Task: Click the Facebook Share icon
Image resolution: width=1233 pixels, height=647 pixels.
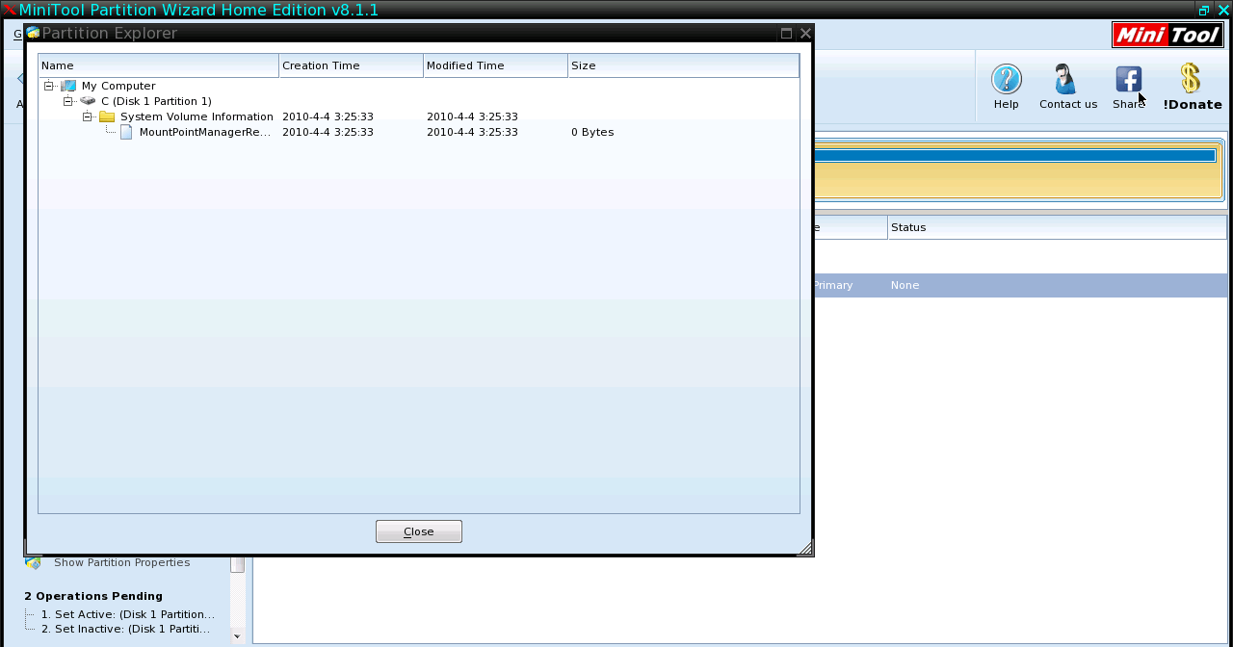Action: pos(1128,80)
